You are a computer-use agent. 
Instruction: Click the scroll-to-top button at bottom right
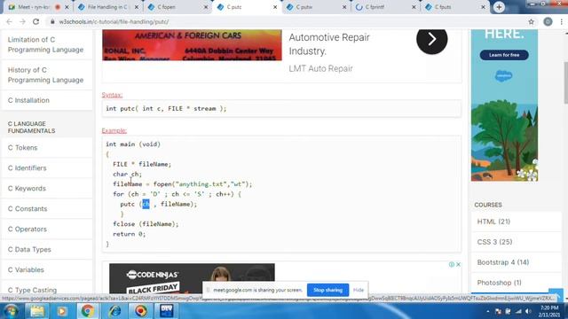556,295
